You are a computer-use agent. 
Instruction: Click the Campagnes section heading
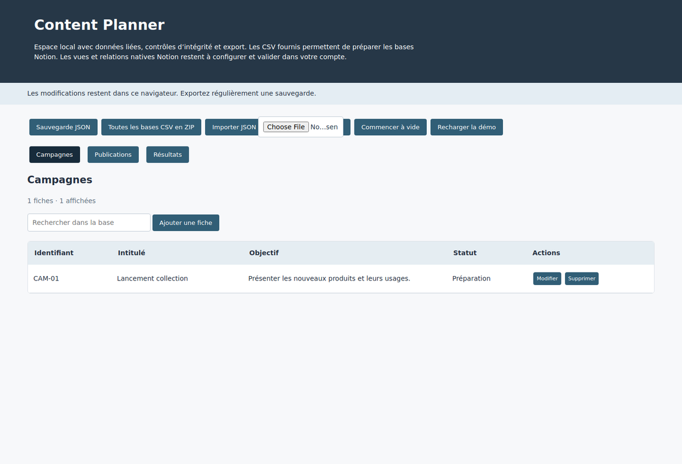tap(60, 179)
